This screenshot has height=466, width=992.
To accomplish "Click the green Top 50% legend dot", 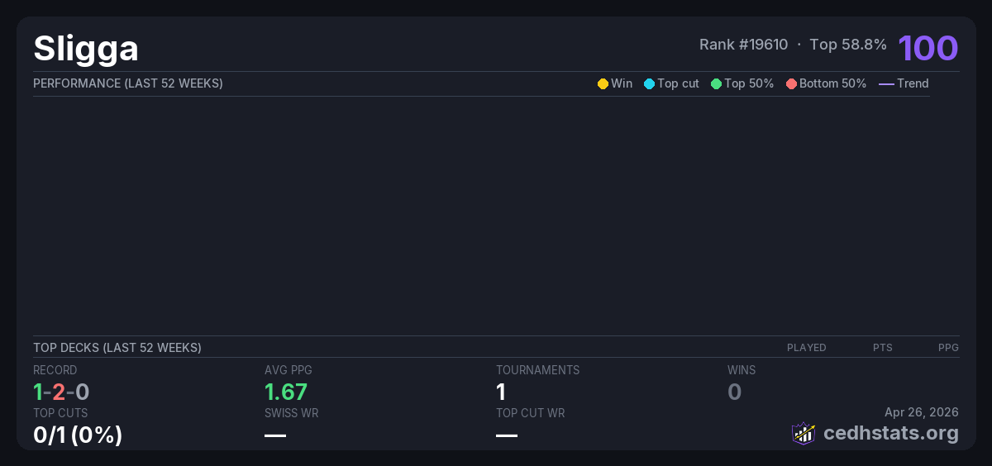I will click(716, 83).
